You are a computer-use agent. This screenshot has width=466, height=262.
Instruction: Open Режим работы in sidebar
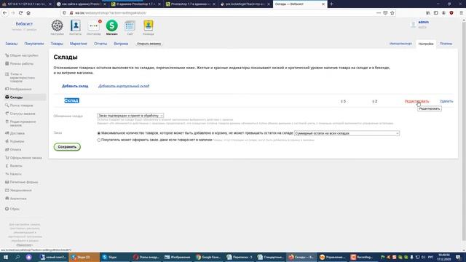coord(21,63)
